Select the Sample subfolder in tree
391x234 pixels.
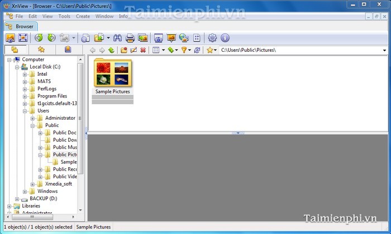(x=69, y=162)
